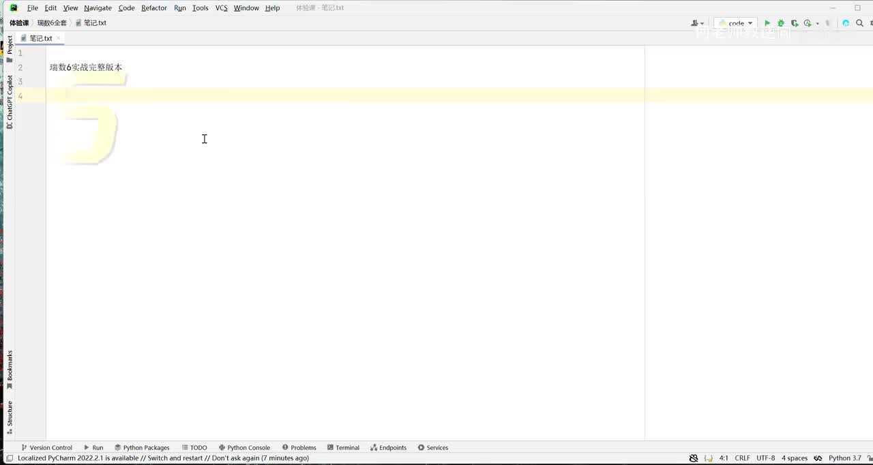The height and width of the screenshot is (465, 873).
Task: Open the Refactor menu
Action: (x=154, y=8)
